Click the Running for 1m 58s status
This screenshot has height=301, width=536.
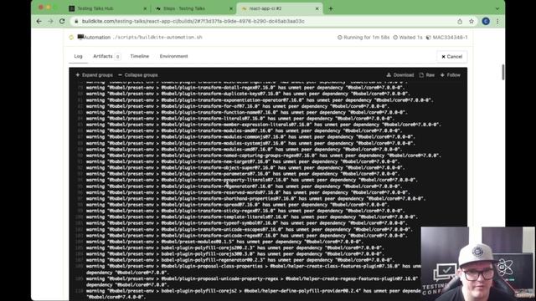(x=363, y=37)
